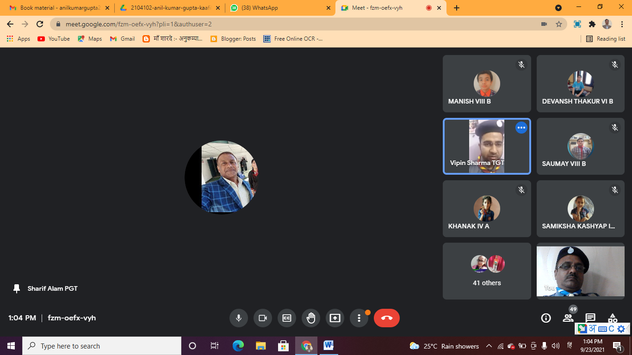The width and height of the screenshot is (632, 355).
Task: Open Chrome three-dot menu
Action: tap(622, 24)
